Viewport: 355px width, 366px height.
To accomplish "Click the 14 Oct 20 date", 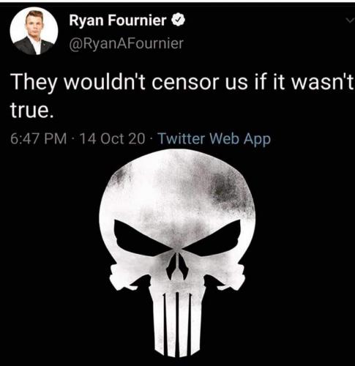I will 112,138.
